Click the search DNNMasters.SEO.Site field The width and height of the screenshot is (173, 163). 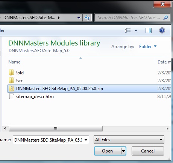(129, 18)
